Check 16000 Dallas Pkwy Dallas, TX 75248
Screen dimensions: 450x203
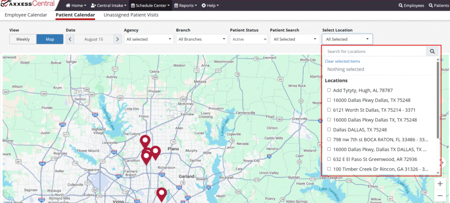point(329,100)
